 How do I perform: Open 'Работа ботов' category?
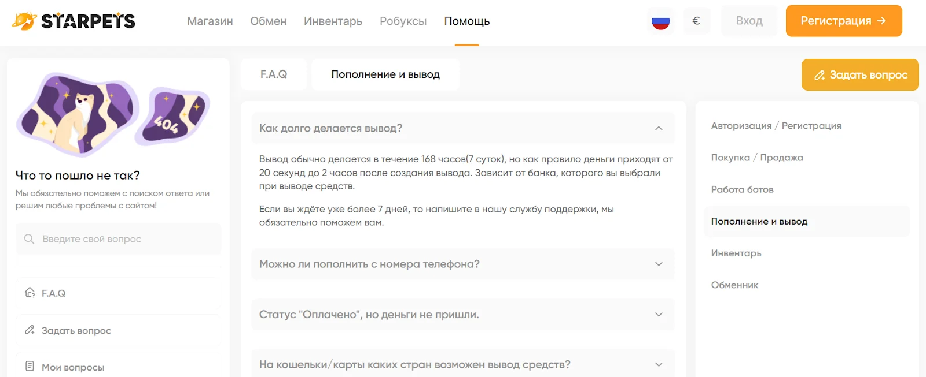click(x=743, y=189)
